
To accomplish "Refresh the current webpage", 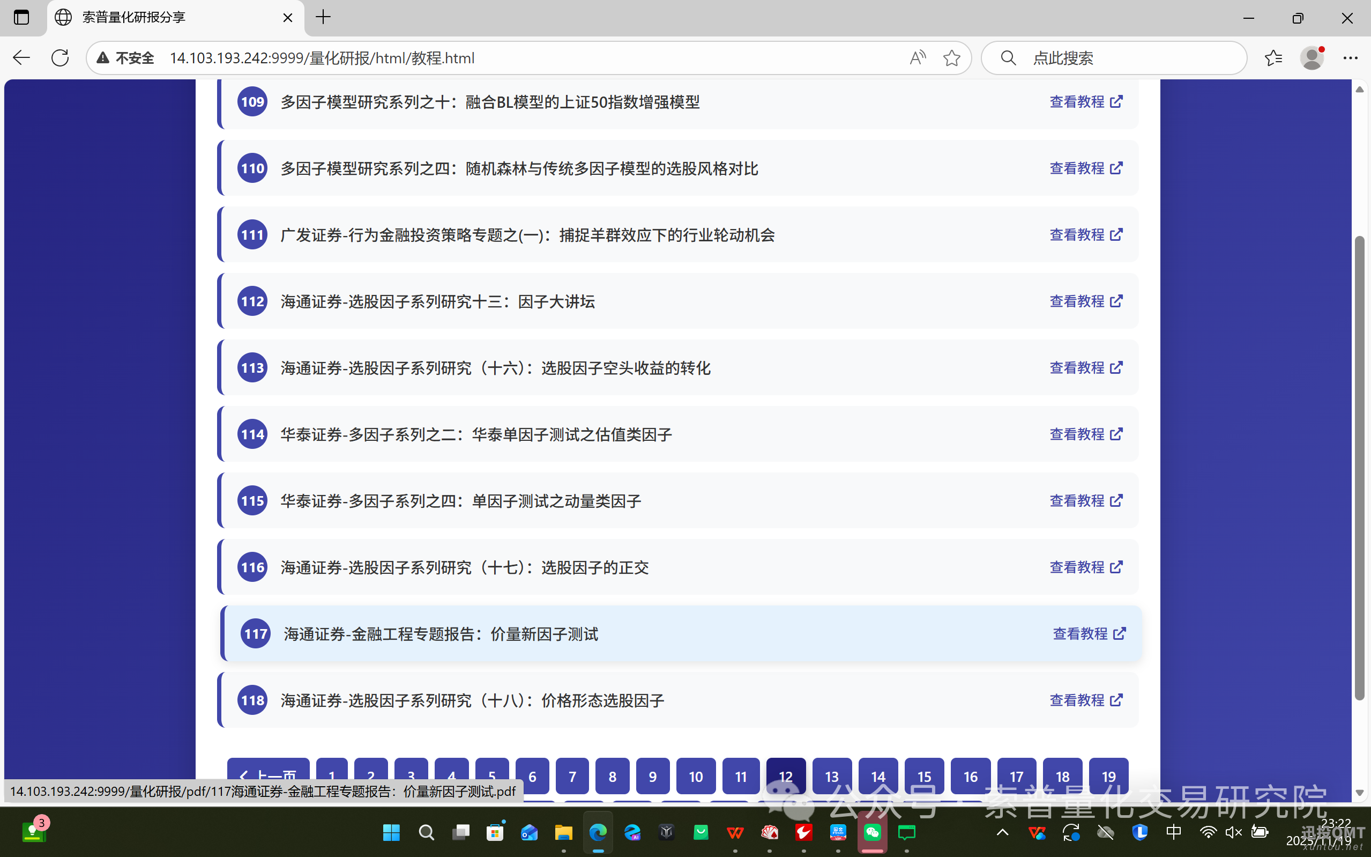I will pyautogui.click(x=60, y=57).
